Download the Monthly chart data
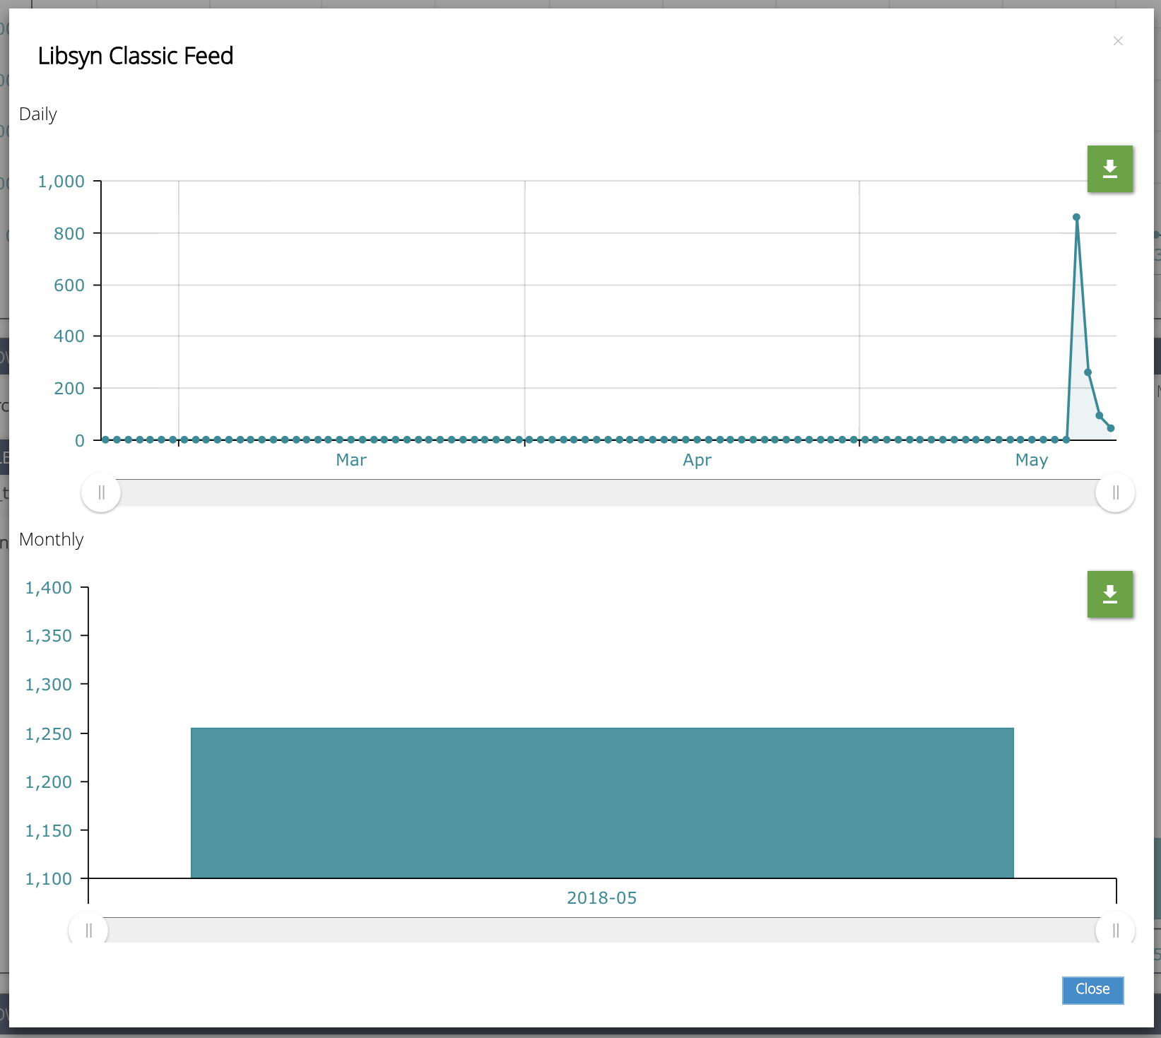The width and height of the screenshot is (1161, 1038). click(x=1109, y=594)
